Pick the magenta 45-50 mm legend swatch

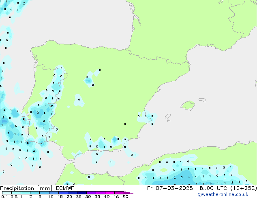click(120, 193)
